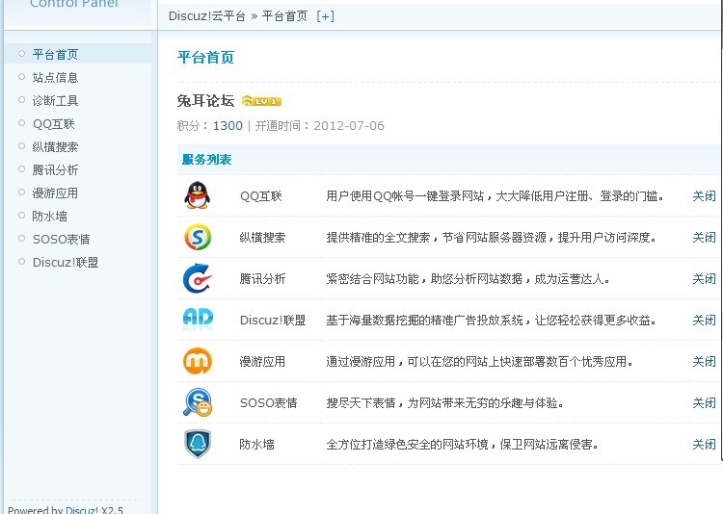Screen dimensions: 723x514
Task: Click SOSO表情 name in the service list
Action: click(x=269, y=403)
